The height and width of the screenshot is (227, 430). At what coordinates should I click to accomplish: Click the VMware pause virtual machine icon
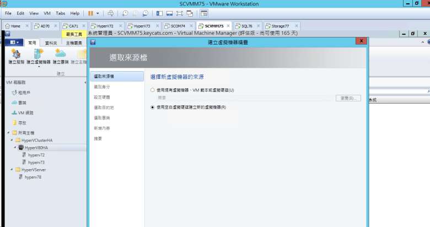[90, 13]
